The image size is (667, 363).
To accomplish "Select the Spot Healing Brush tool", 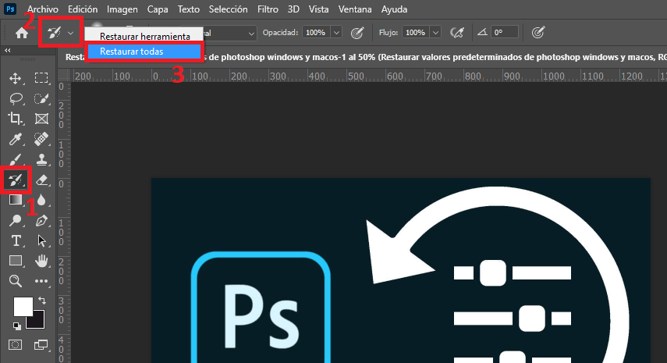I will pos(41,139).
